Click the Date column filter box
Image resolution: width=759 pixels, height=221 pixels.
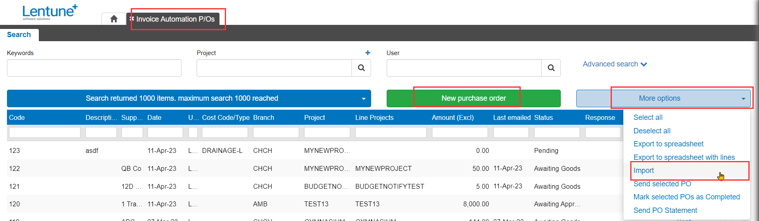point(165,132)
